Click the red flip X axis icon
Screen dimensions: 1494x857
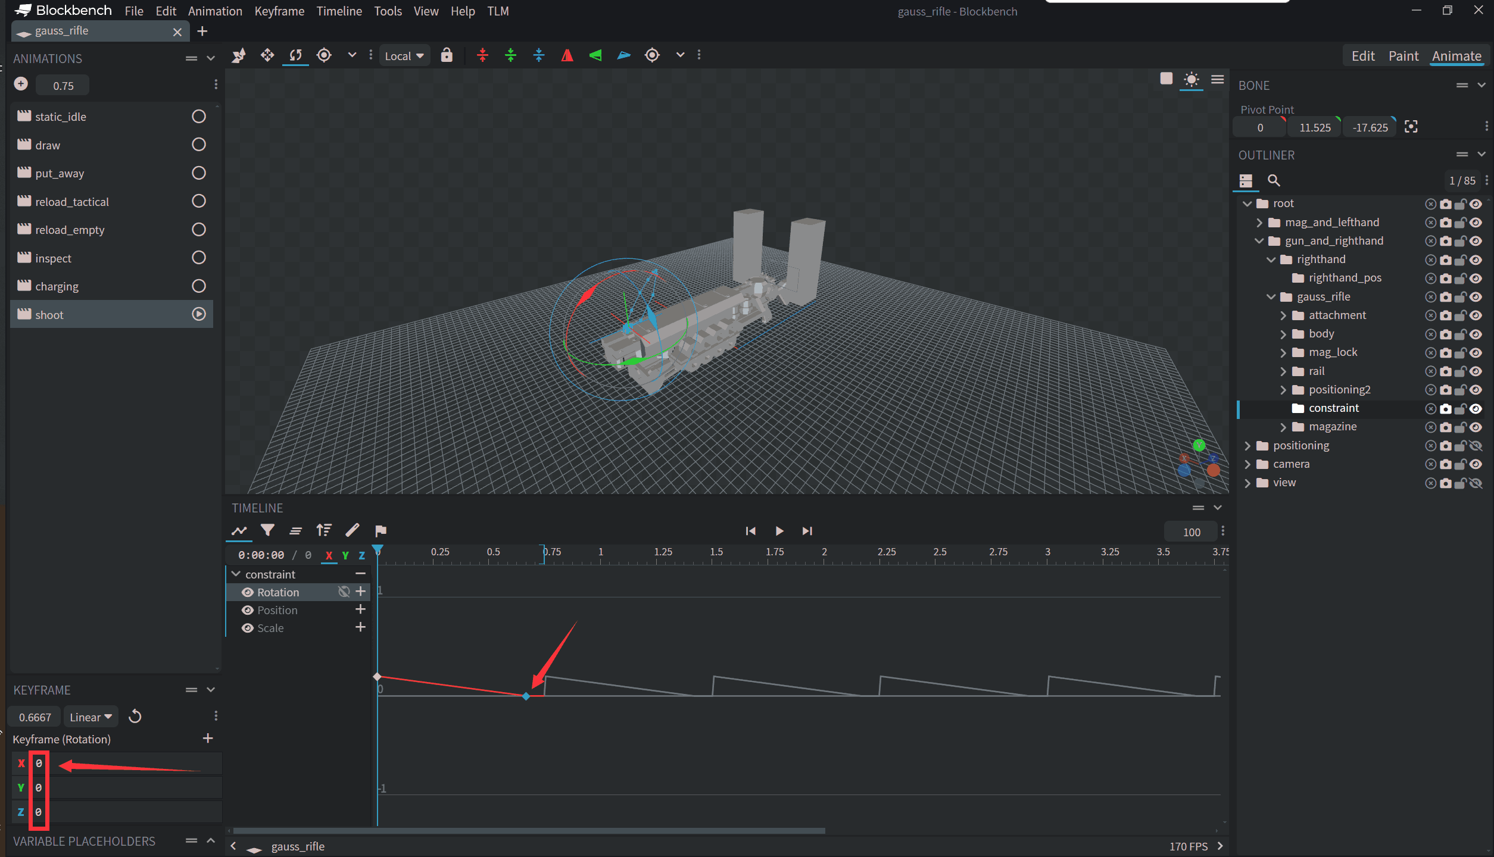[482, 55]
